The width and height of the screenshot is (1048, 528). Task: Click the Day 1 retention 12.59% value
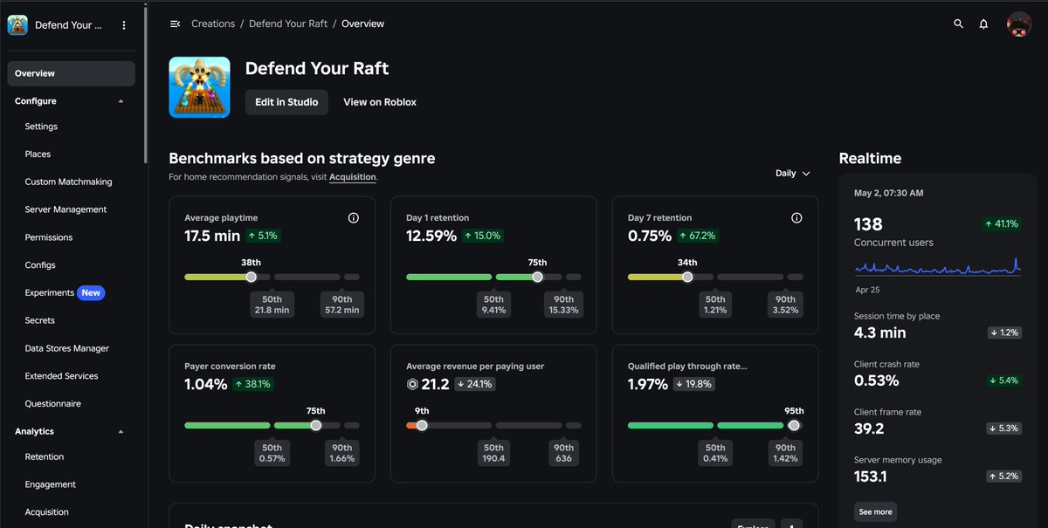(x=431, y=236)
